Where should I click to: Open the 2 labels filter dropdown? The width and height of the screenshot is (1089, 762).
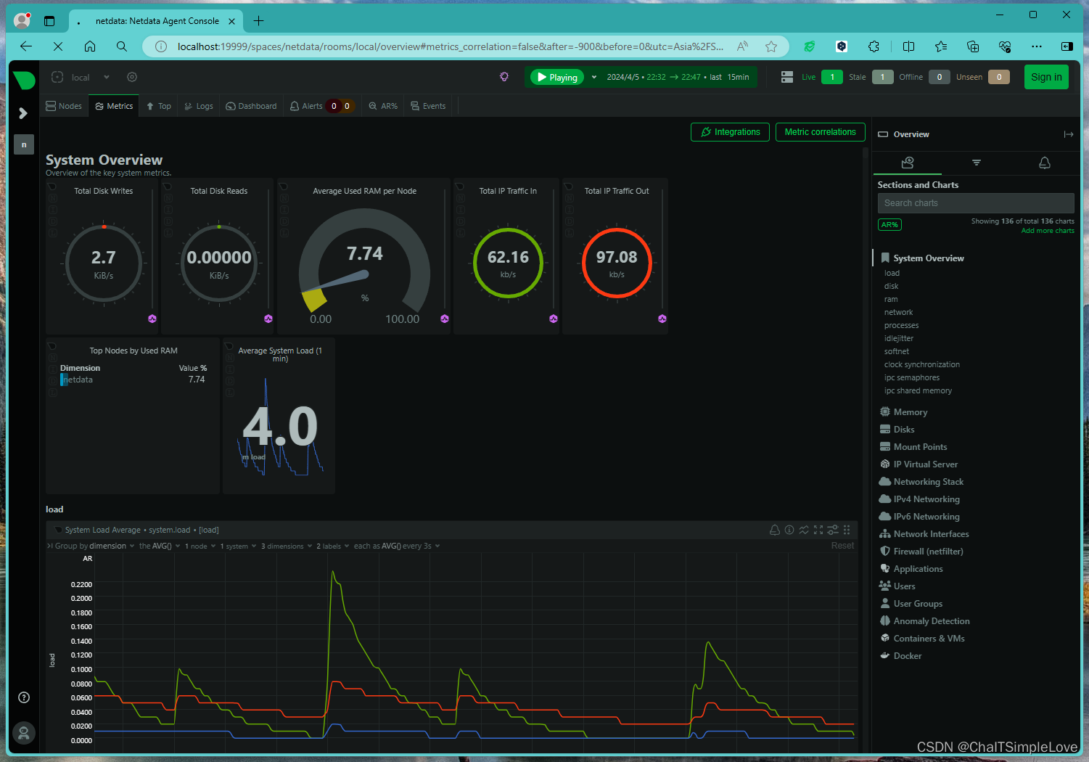point(332,546)
